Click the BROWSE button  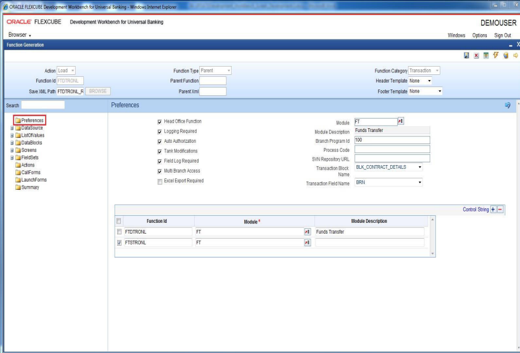click(x=98, y=91)
